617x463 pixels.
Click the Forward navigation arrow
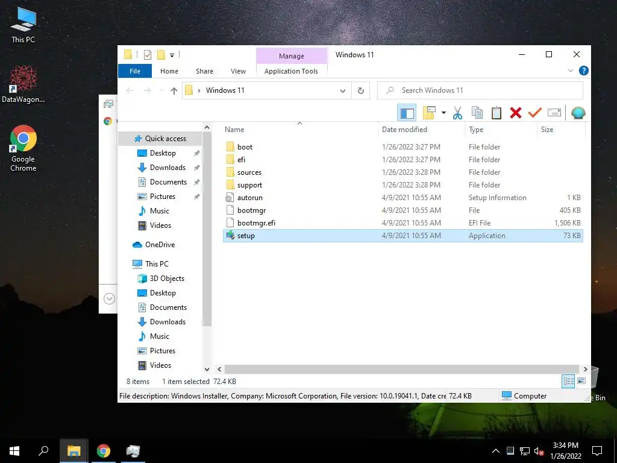click(x=147, y=91)
